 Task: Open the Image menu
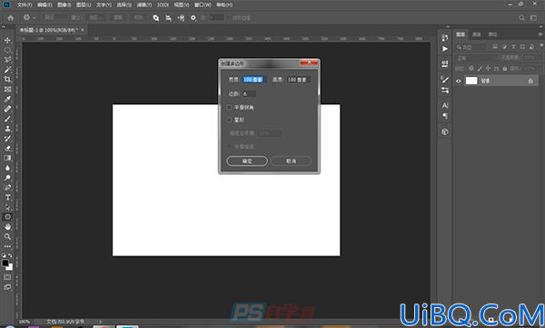click(x=64, y=5)
